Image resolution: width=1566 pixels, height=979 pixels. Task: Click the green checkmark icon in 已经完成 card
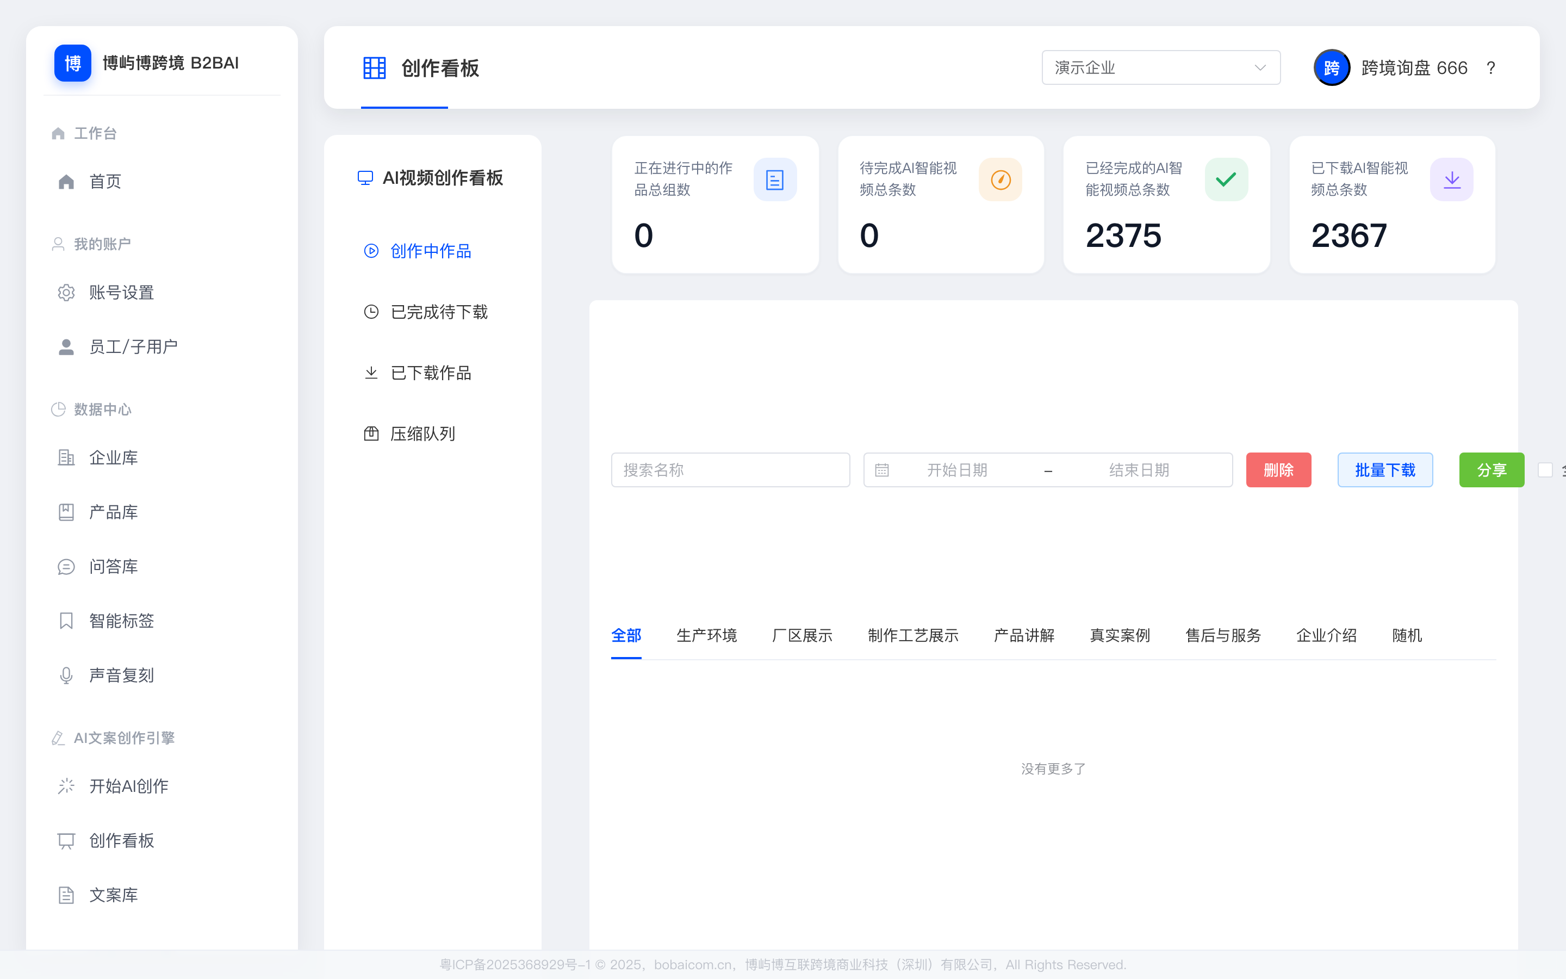pos(1226,179)
